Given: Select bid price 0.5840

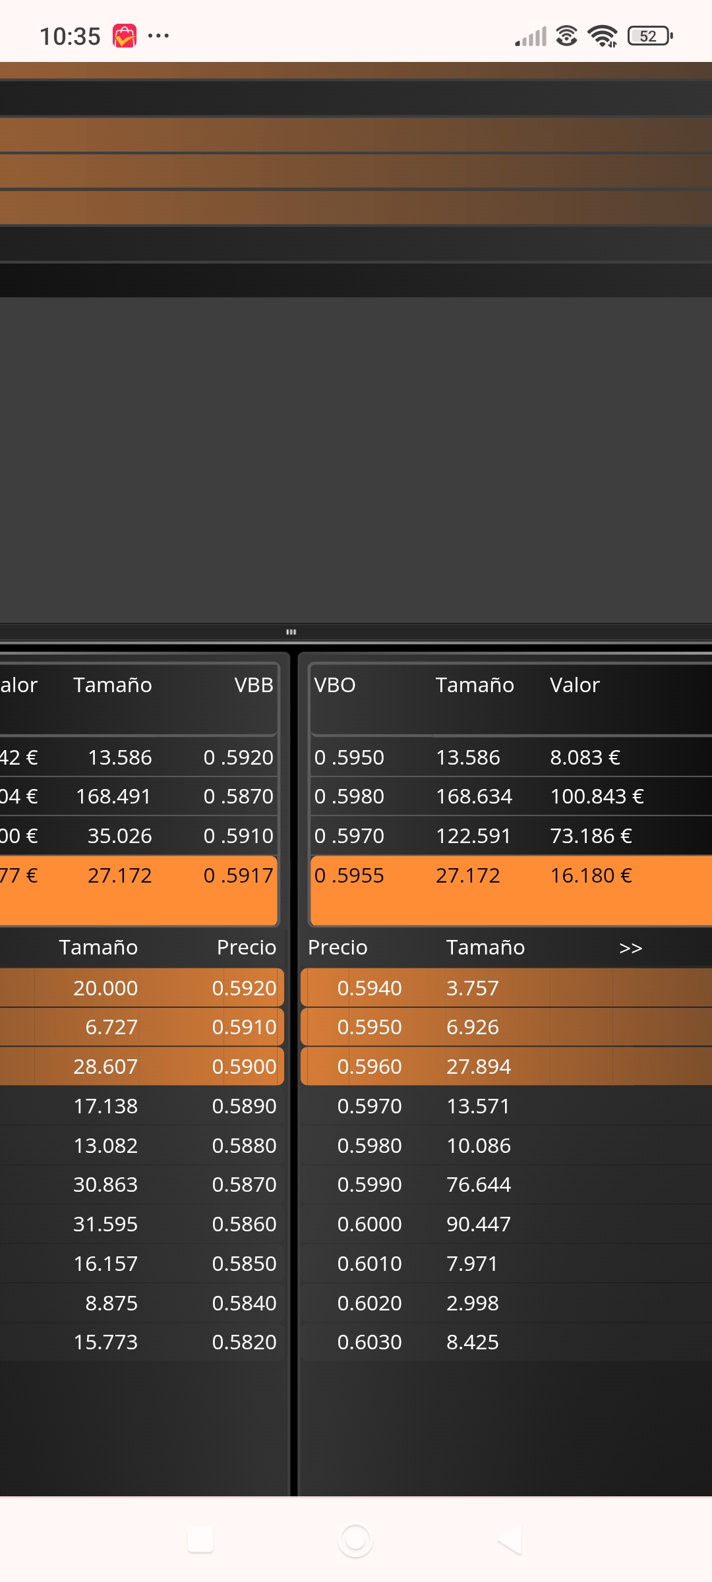Looking at the screenshot, I should coord(245,1303).
